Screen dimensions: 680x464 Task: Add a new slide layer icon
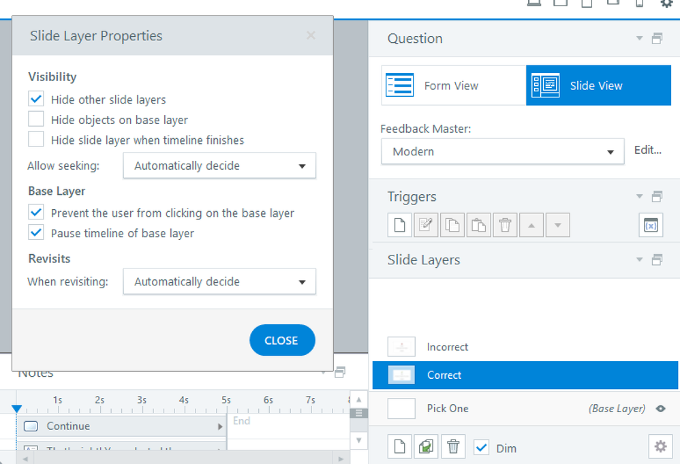pos(400,447)
